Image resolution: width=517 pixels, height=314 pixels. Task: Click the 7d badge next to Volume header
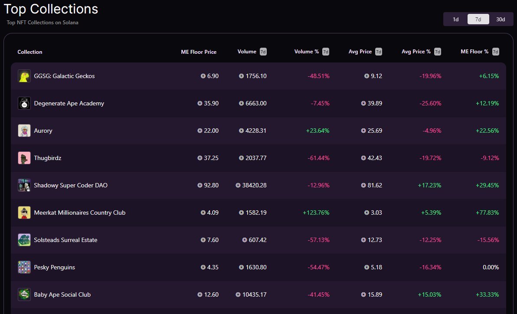[x=263, y=52]
